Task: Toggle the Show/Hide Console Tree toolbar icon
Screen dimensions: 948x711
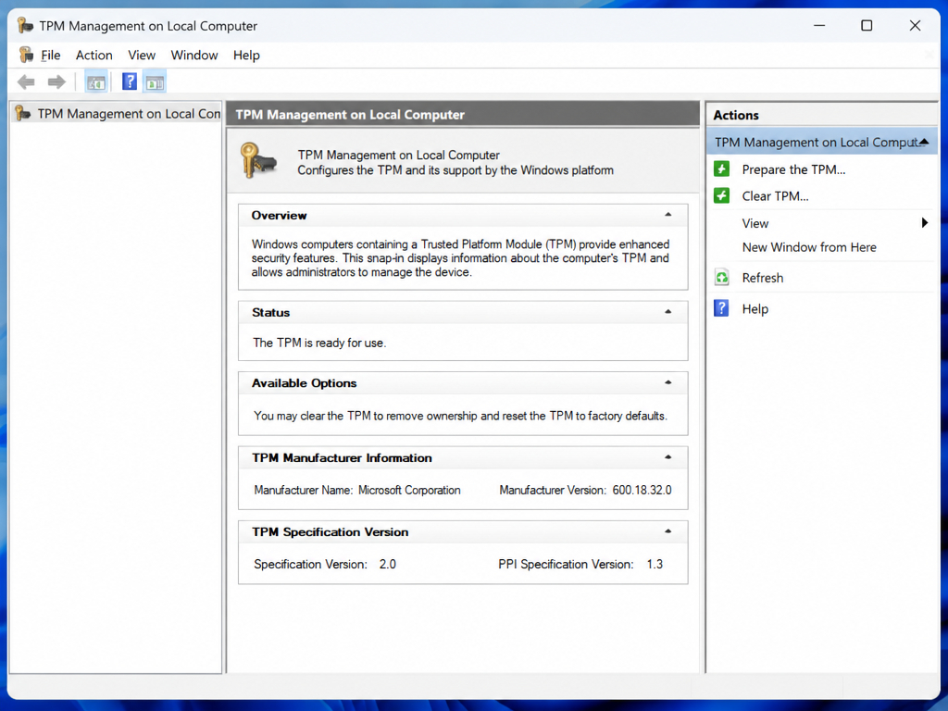Action: pos(96,82)
